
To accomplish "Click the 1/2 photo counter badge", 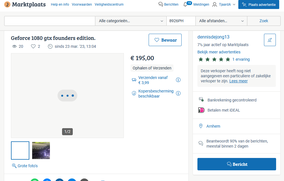I will click(x=67, y=132).
